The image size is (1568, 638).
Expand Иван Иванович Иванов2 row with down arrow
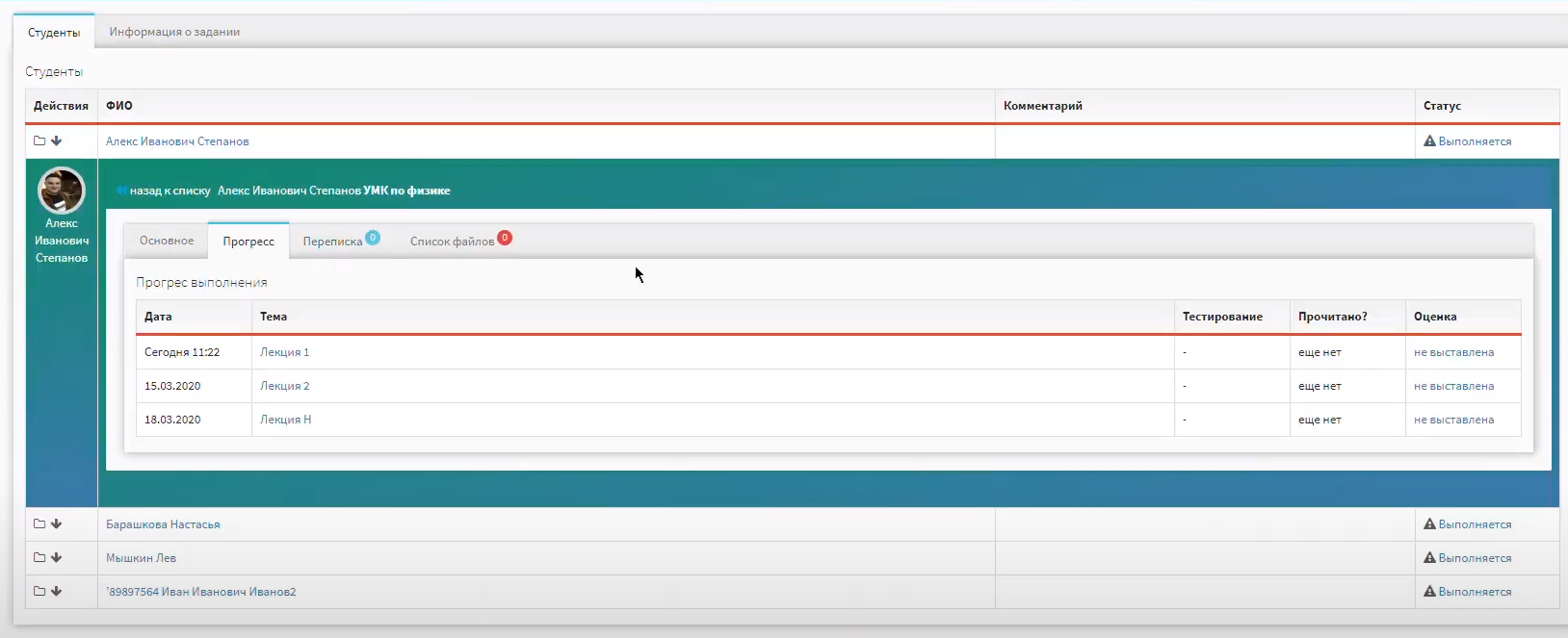coord(56,591)
